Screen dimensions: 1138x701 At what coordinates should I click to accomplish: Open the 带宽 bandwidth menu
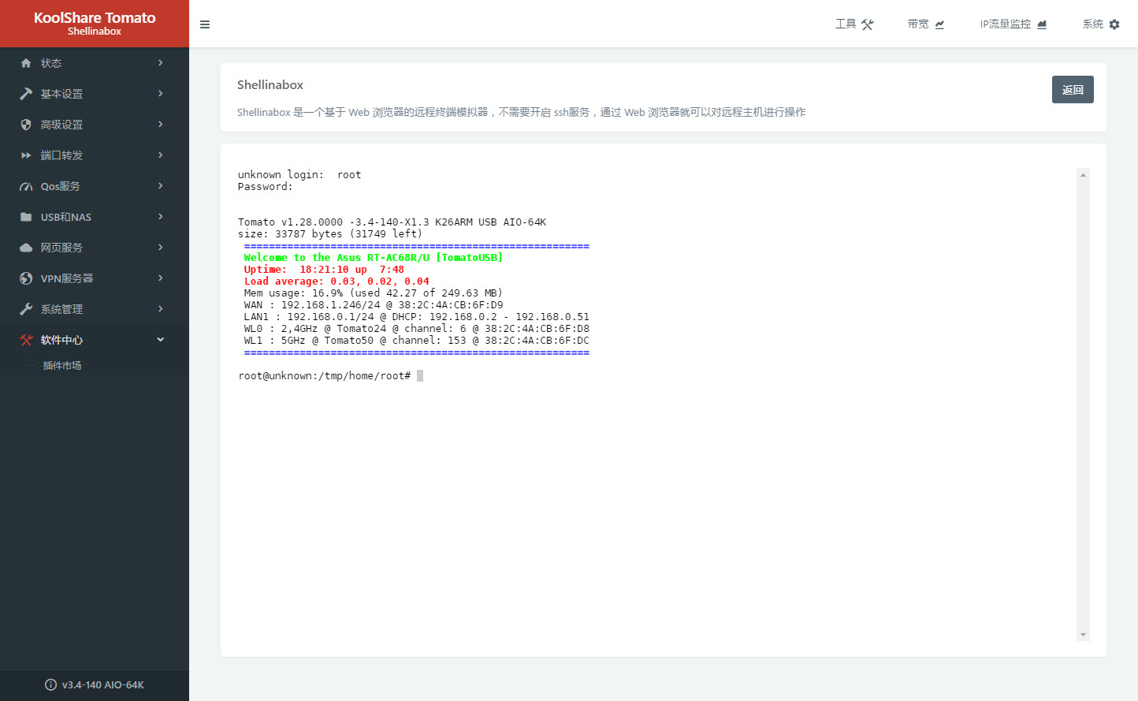tap(925, 24)
